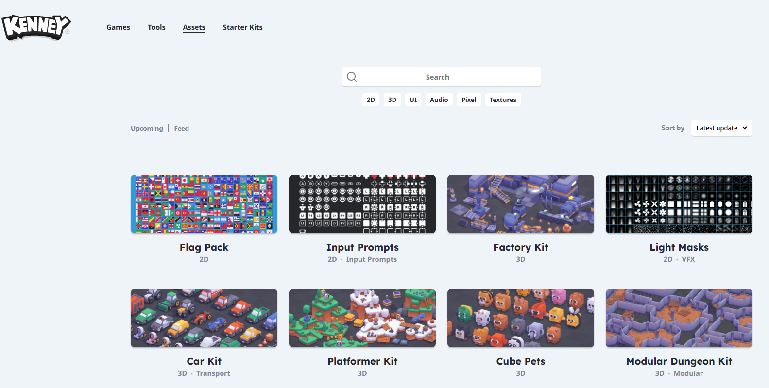This screenshot has width=769, height=388.
Task: Open the Cube Pets thumbnail
Action: (x=521, y=318)
